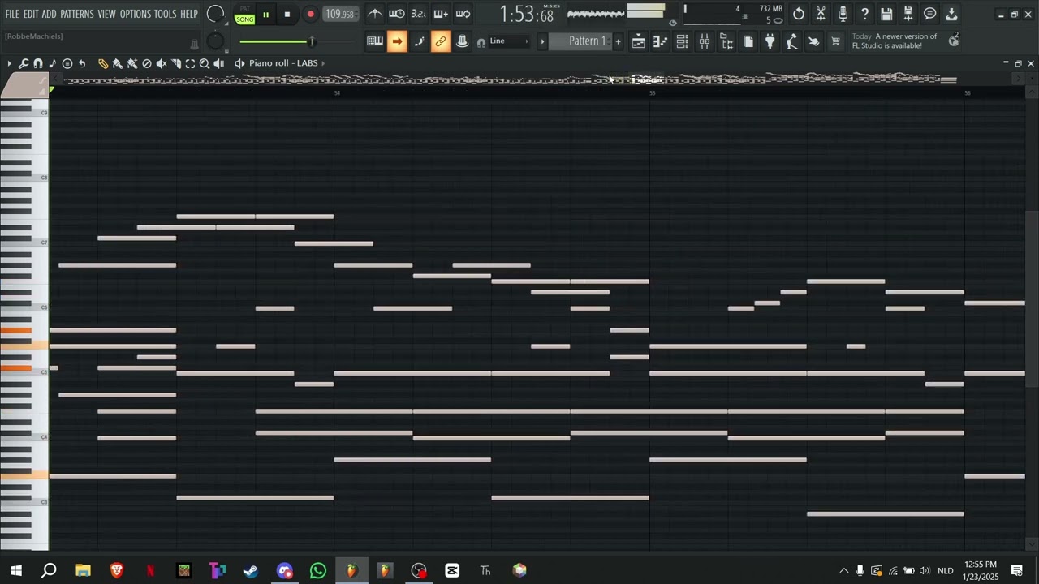
Task: Click the render as audio file icon
Action: coord(908,14)
